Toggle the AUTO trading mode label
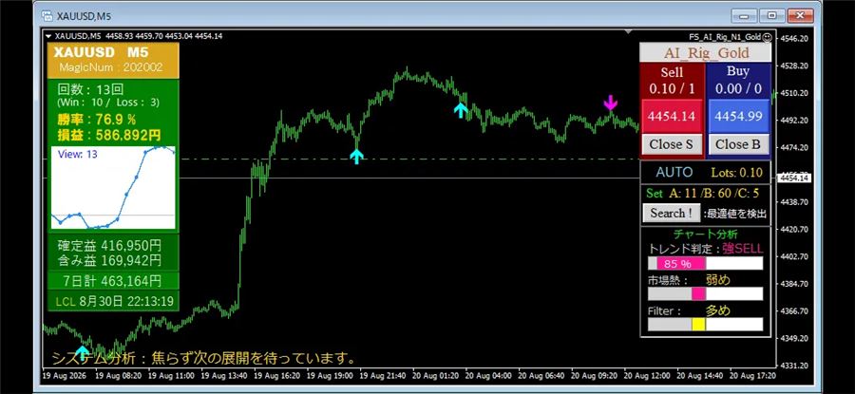The width and height of the screenshot is (855, 394). click(x=674, y=173)
